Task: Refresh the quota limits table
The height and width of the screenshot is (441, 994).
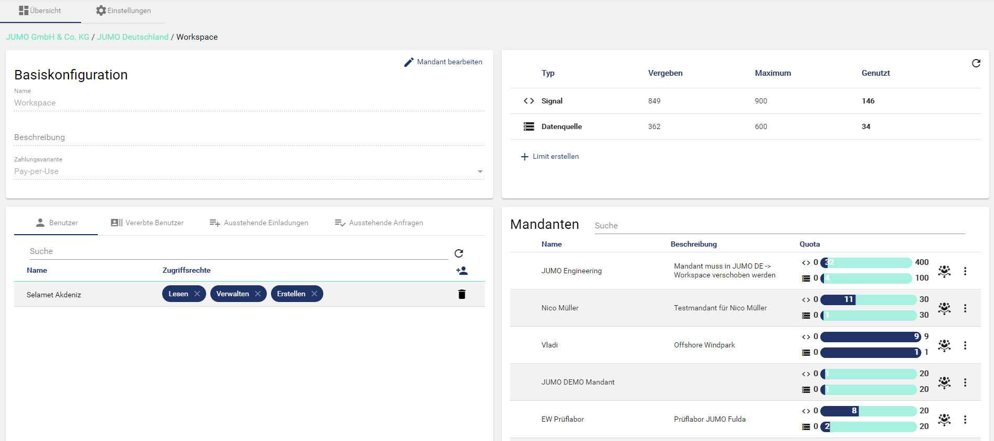Action: 976,63
